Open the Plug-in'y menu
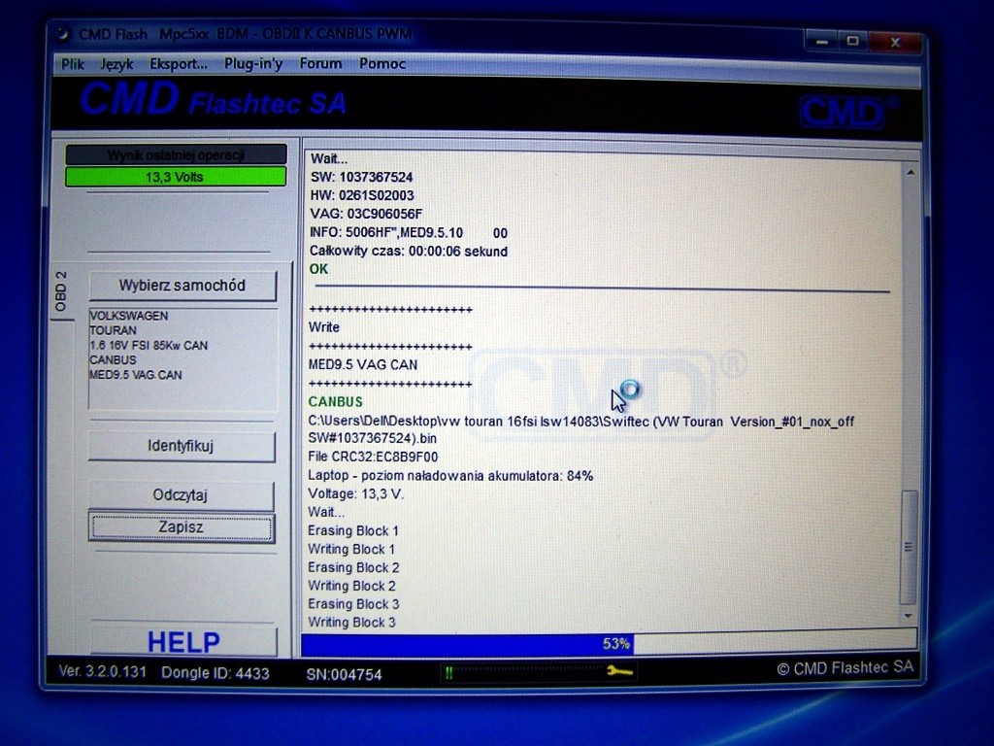 [253, 64]
